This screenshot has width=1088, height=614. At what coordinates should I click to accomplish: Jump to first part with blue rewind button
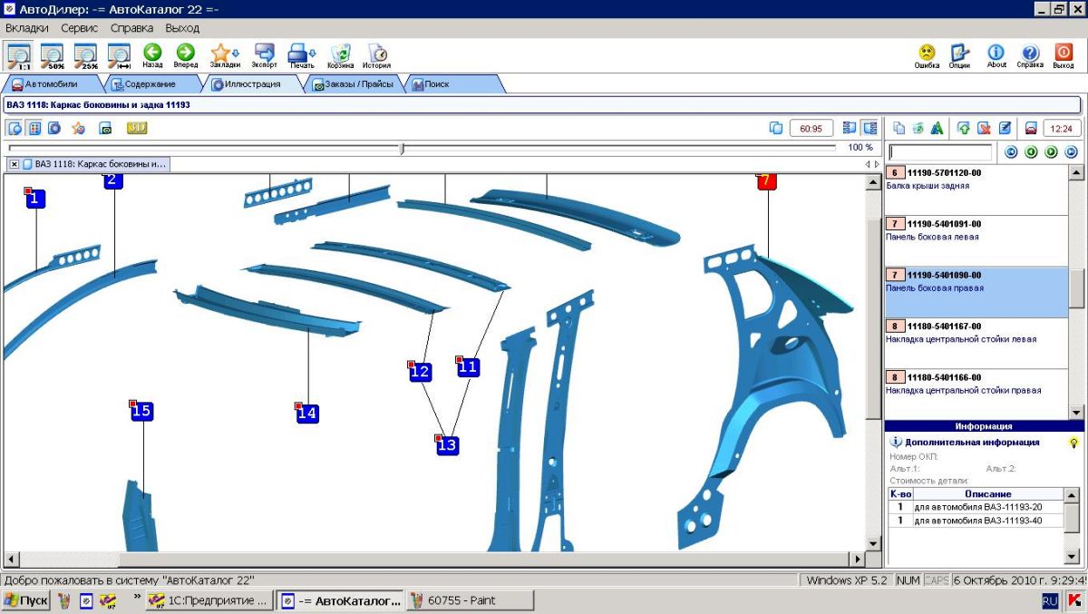pyautogui.click(x=1011, y=151)
